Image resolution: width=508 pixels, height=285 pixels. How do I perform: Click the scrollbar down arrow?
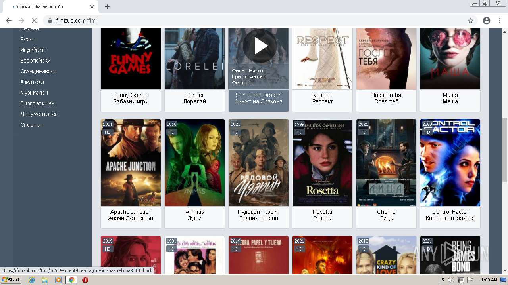[x=505, y=271]
